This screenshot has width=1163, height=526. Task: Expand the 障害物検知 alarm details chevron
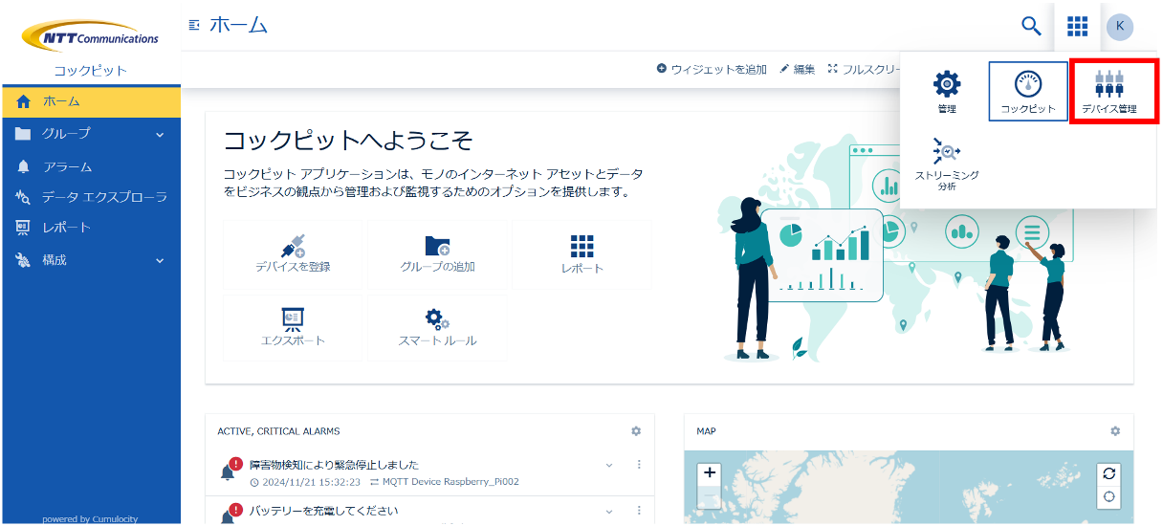(609, 466)
